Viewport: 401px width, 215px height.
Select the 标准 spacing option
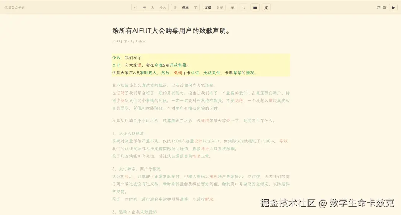(185, 7)
